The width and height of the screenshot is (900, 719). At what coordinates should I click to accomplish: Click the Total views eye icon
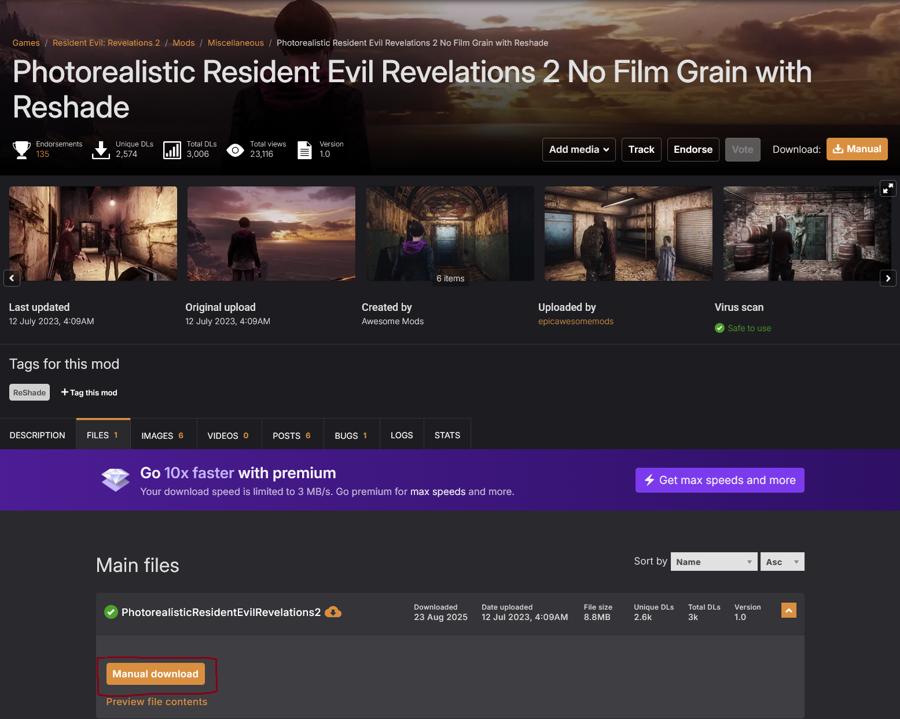click(235, 151)
